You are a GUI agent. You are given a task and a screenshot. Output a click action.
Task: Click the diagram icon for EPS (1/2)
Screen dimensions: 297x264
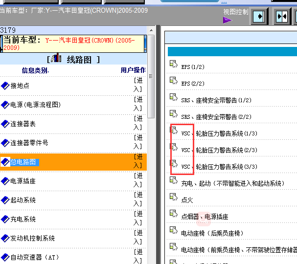(x=174, y=64)
